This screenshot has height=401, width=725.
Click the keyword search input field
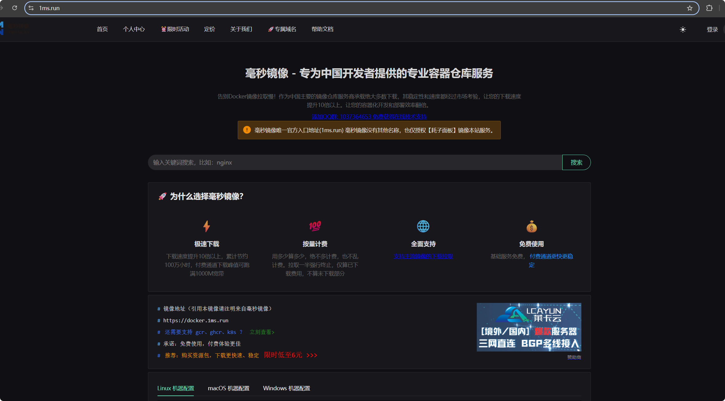354,162
